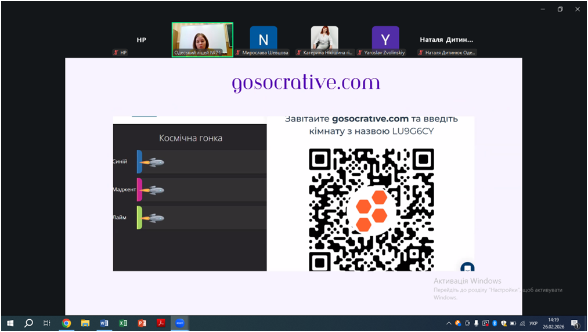Open Google Chrome from the taskbar
Viewport: 588px width, 332px height.
pos(66,323)
